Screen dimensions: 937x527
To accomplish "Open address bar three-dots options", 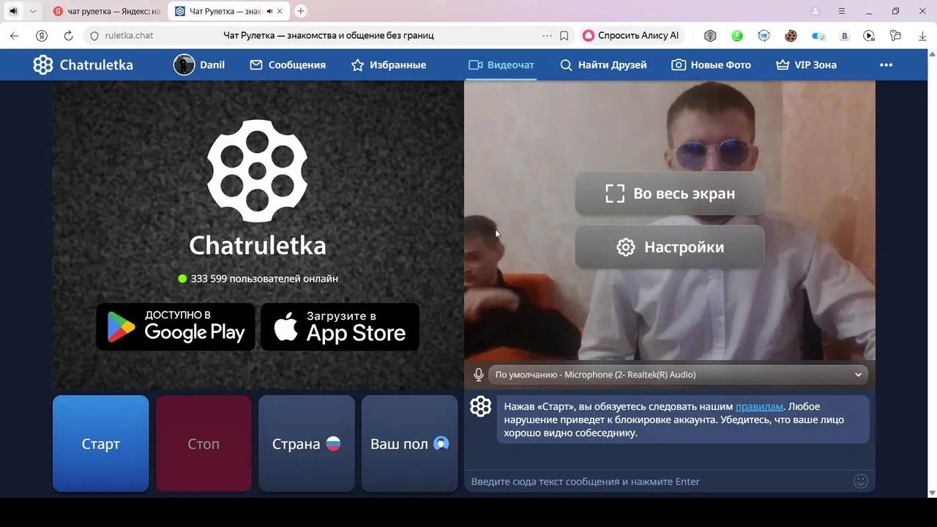I will [547, 35].
